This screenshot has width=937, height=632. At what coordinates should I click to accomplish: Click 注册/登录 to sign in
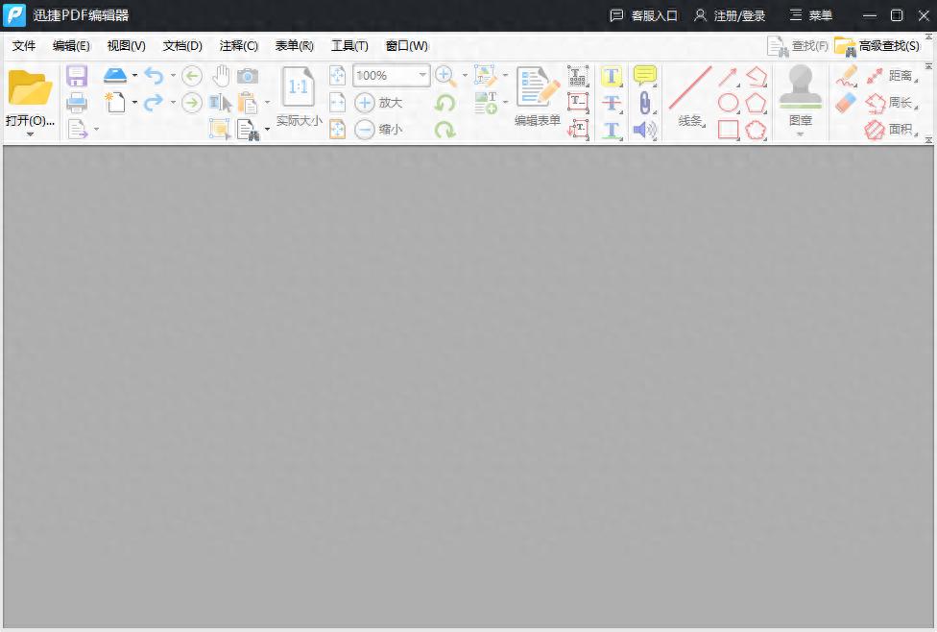[739, 14]
